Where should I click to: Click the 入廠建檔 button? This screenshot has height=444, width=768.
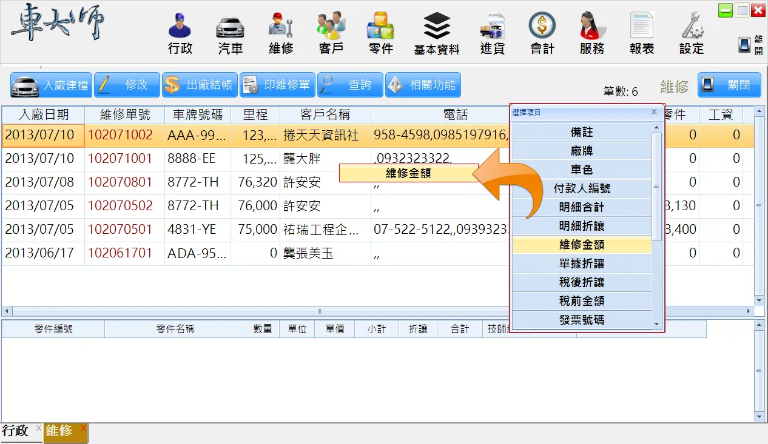(x=51, y=85)
